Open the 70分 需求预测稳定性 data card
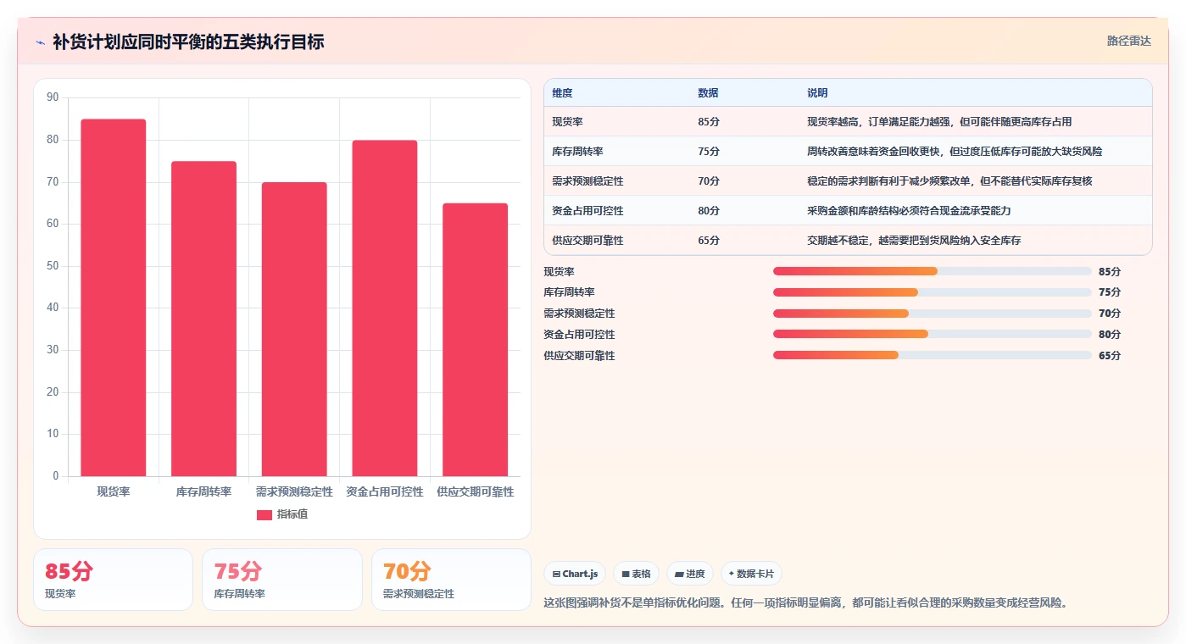 pyautogui.click(x=451, y=580)
